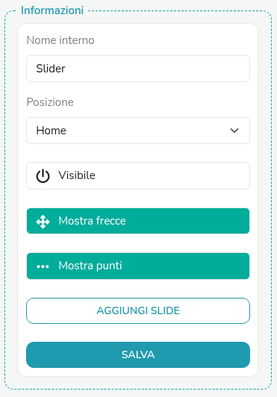Click the Slider text in name field
This screenshot has height=397, width=277.
point(51,69)
